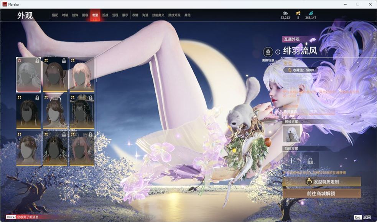The image size is (377, 222).
Task: Choose the unlocked brown wavy hairstyle, bottom row
Action: click(x=28, y=149)
